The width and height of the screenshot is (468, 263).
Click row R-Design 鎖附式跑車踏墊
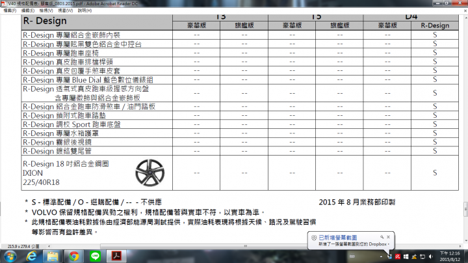(240, 115)
